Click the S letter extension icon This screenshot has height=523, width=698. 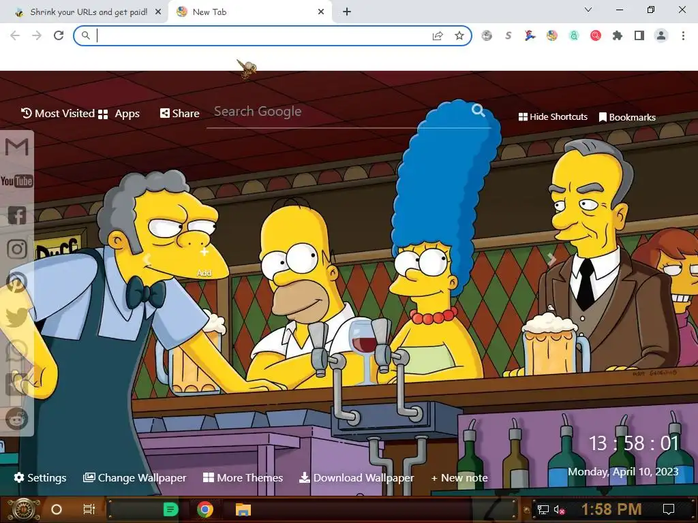click(x=509, y=35)
